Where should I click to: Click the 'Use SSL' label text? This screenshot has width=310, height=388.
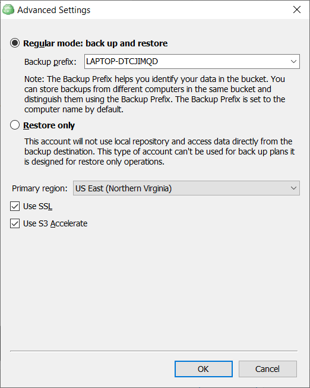click(x=37, y=206)
